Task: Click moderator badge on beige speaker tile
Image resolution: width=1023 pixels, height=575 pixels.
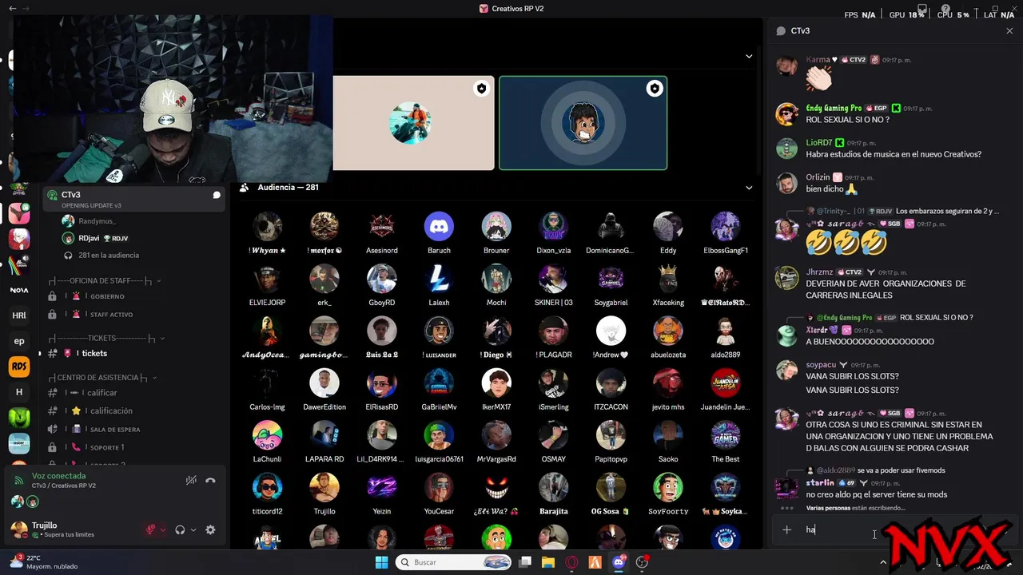Action: [x=481, y=89]
